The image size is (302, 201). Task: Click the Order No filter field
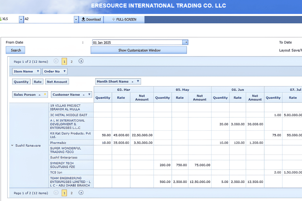(55, 71)
